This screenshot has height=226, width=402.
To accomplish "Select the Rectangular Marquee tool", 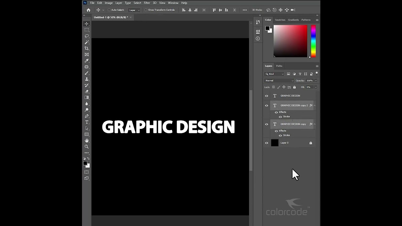I will (87, 30).
